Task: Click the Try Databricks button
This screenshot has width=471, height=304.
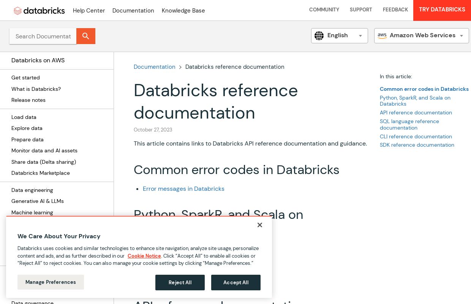Action: (442, 10)
